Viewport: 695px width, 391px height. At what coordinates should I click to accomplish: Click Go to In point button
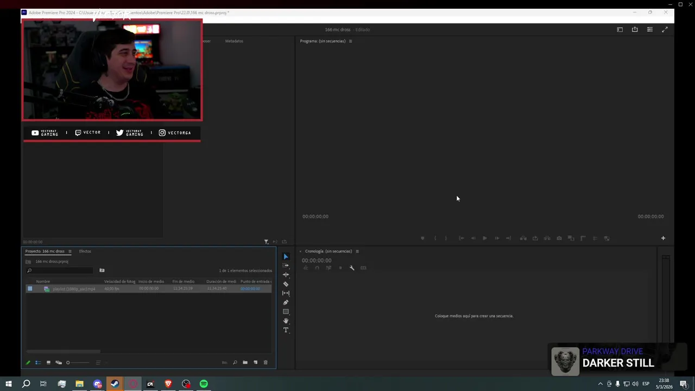[x=461, y=238]
